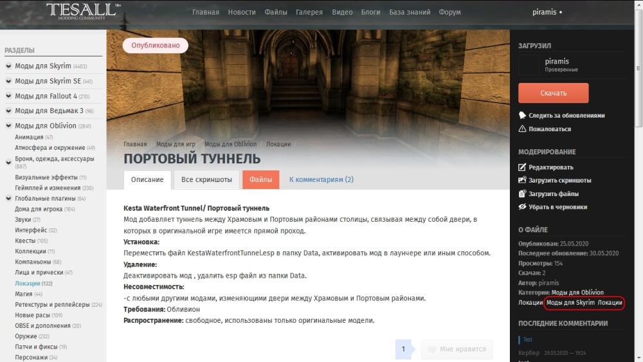Click Редактировать moderation link
The image size is (643, 362).
click(551, 167)
